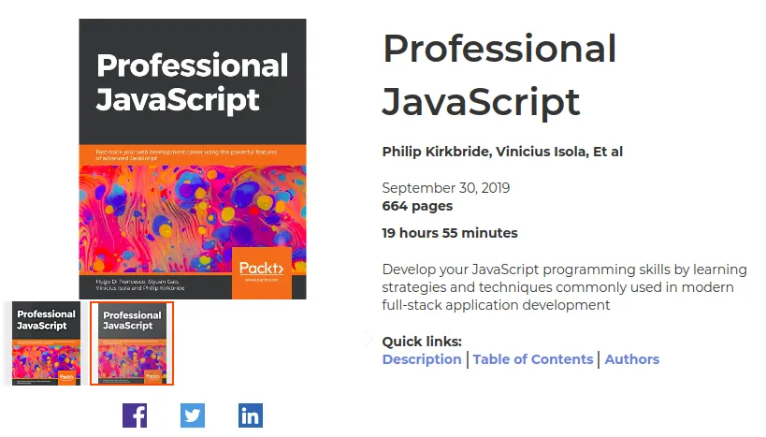Click the Philip Kirkbride, Vinicius Isola author line
Screen dimensions: 766x437
[502, 152]
